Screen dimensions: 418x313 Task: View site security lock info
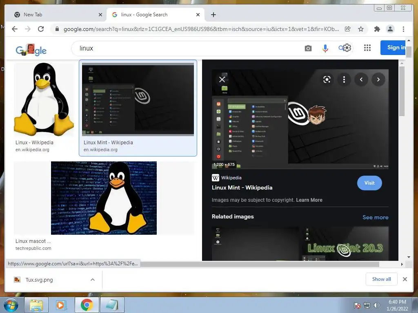(x=57, y=29)
